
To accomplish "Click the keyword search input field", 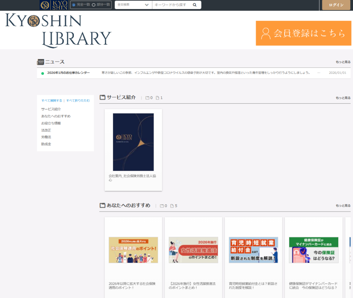I will point(171,5).
